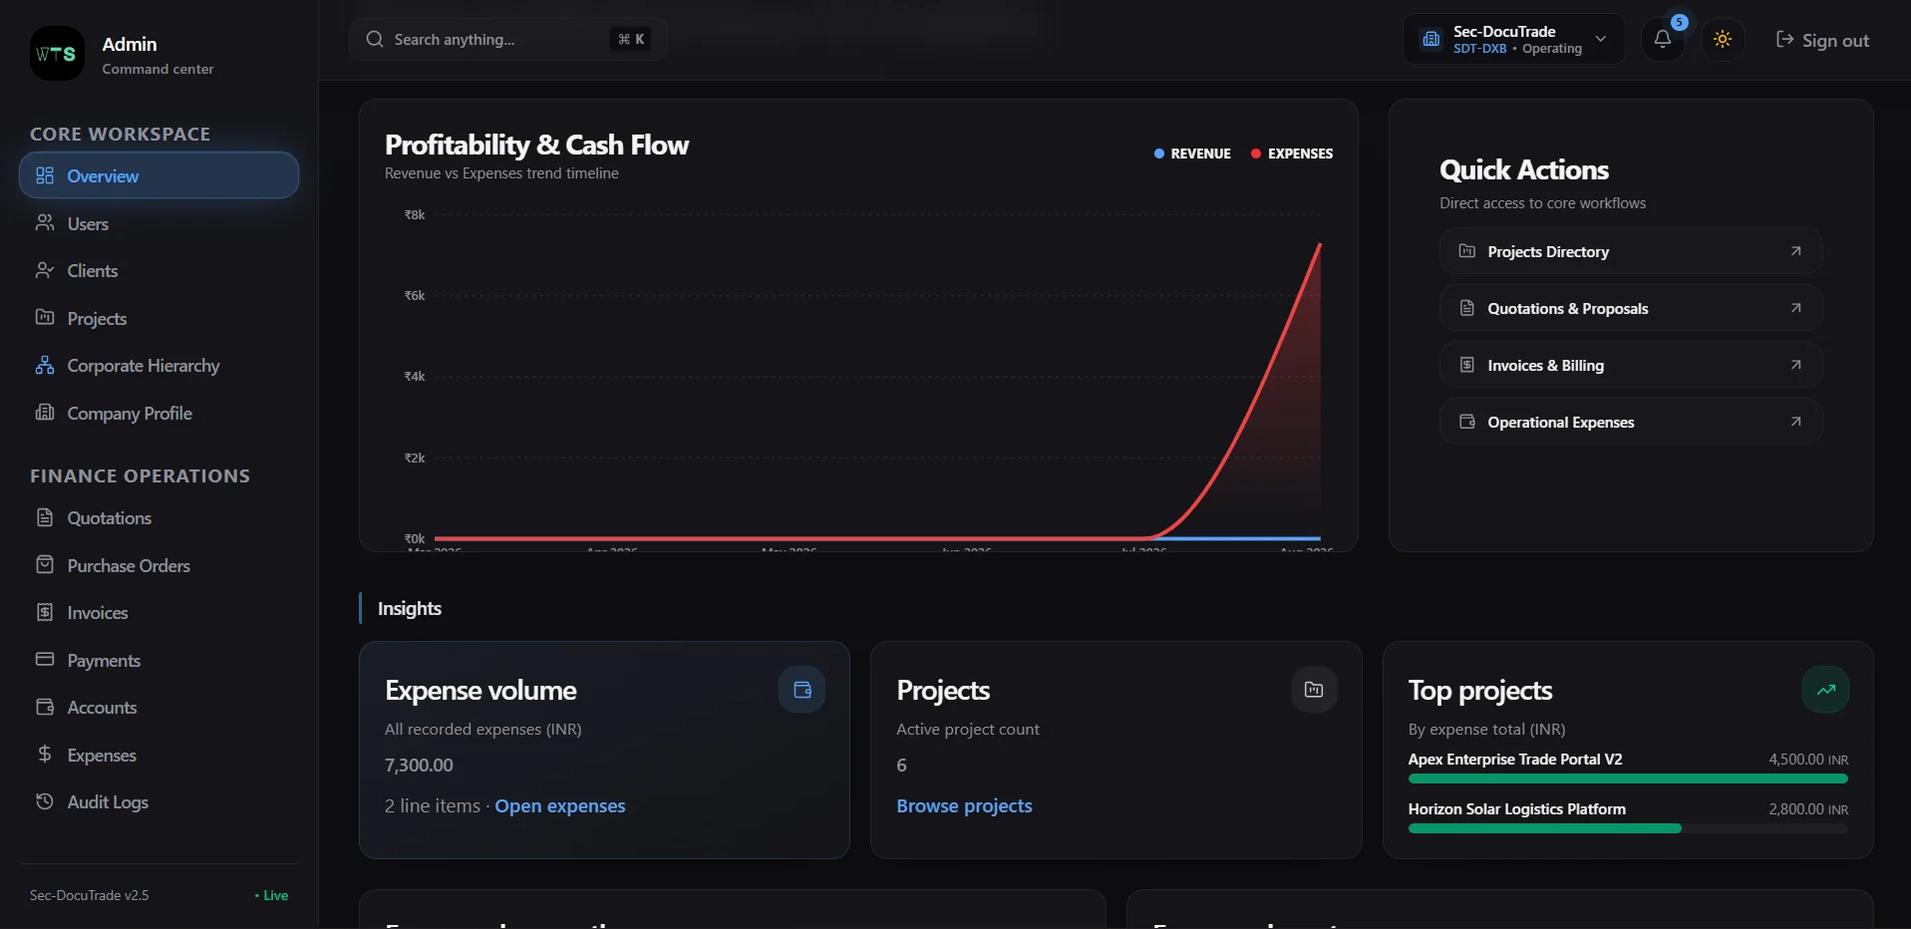Click the trending icon on Top projects card
Screen dimensions: 1911x929
[1825, 690]
